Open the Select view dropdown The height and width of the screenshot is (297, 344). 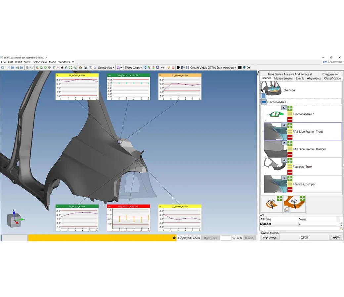(x=106, y=68)
